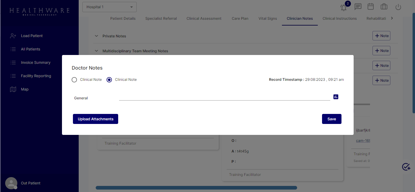The image size is (415, 192).
Task: Click the power logout icon
Action: pyautogui.click(x=398, y=7)
